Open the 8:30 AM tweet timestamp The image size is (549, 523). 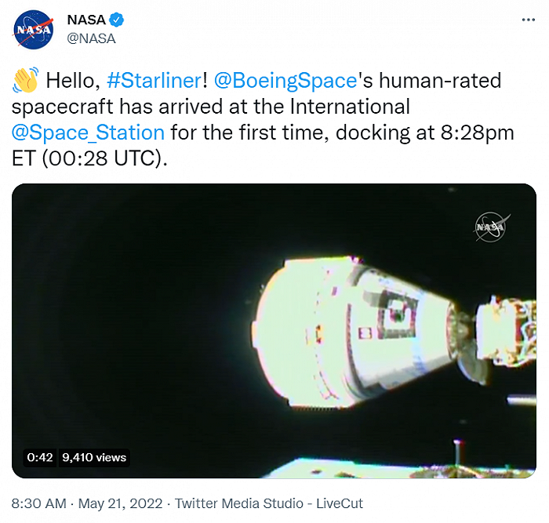click(39, 503)
